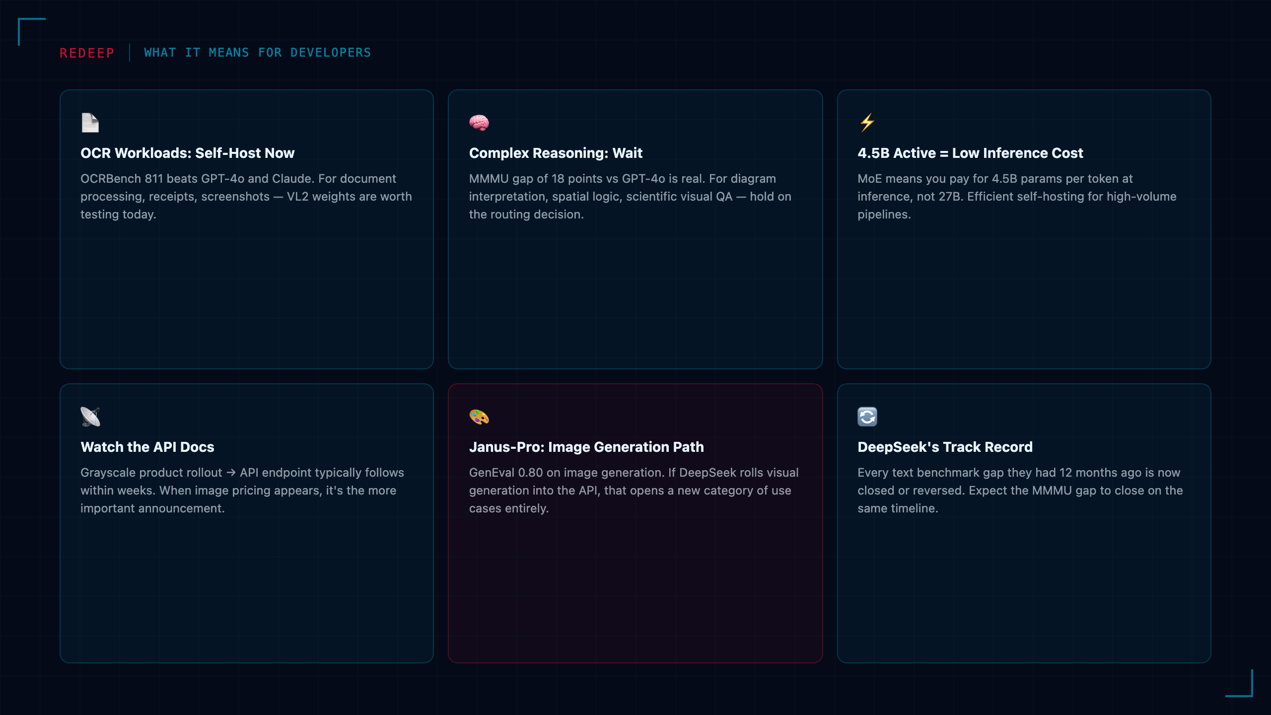Click the artist palette icon
1271x715 pixels.
pos(479,417)
